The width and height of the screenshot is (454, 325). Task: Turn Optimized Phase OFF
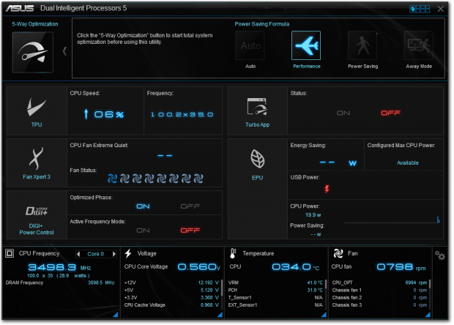click(x=190, y=206)
